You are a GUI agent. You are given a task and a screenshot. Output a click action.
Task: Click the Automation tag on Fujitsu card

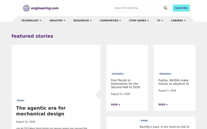(165, 74)
